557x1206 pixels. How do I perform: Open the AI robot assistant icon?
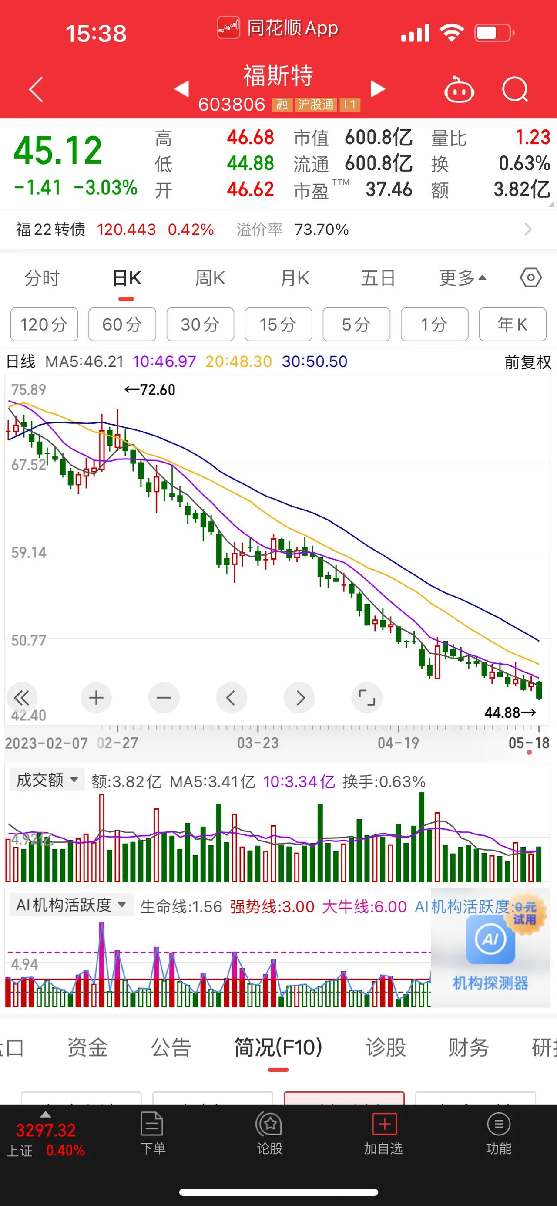point(459,89)
